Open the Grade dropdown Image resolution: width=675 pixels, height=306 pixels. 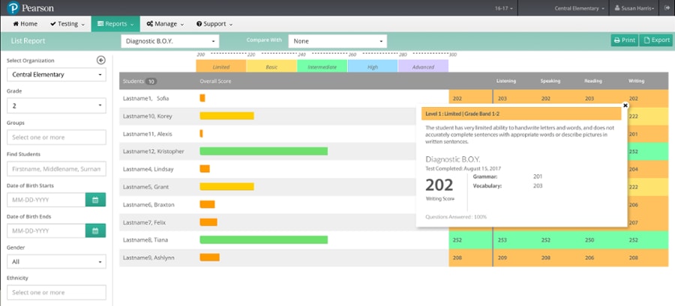click(56, 106)
